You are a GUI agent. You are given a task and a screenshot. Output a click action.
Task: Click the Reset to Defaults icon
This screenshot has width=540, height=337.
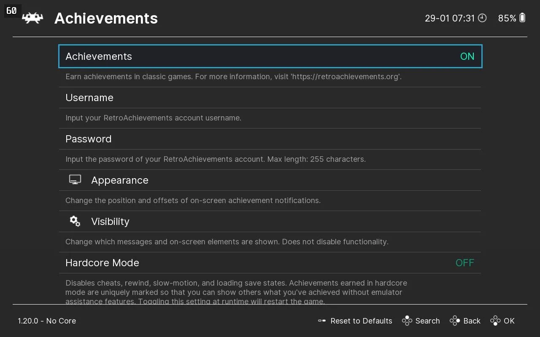[x=321, y=321]
